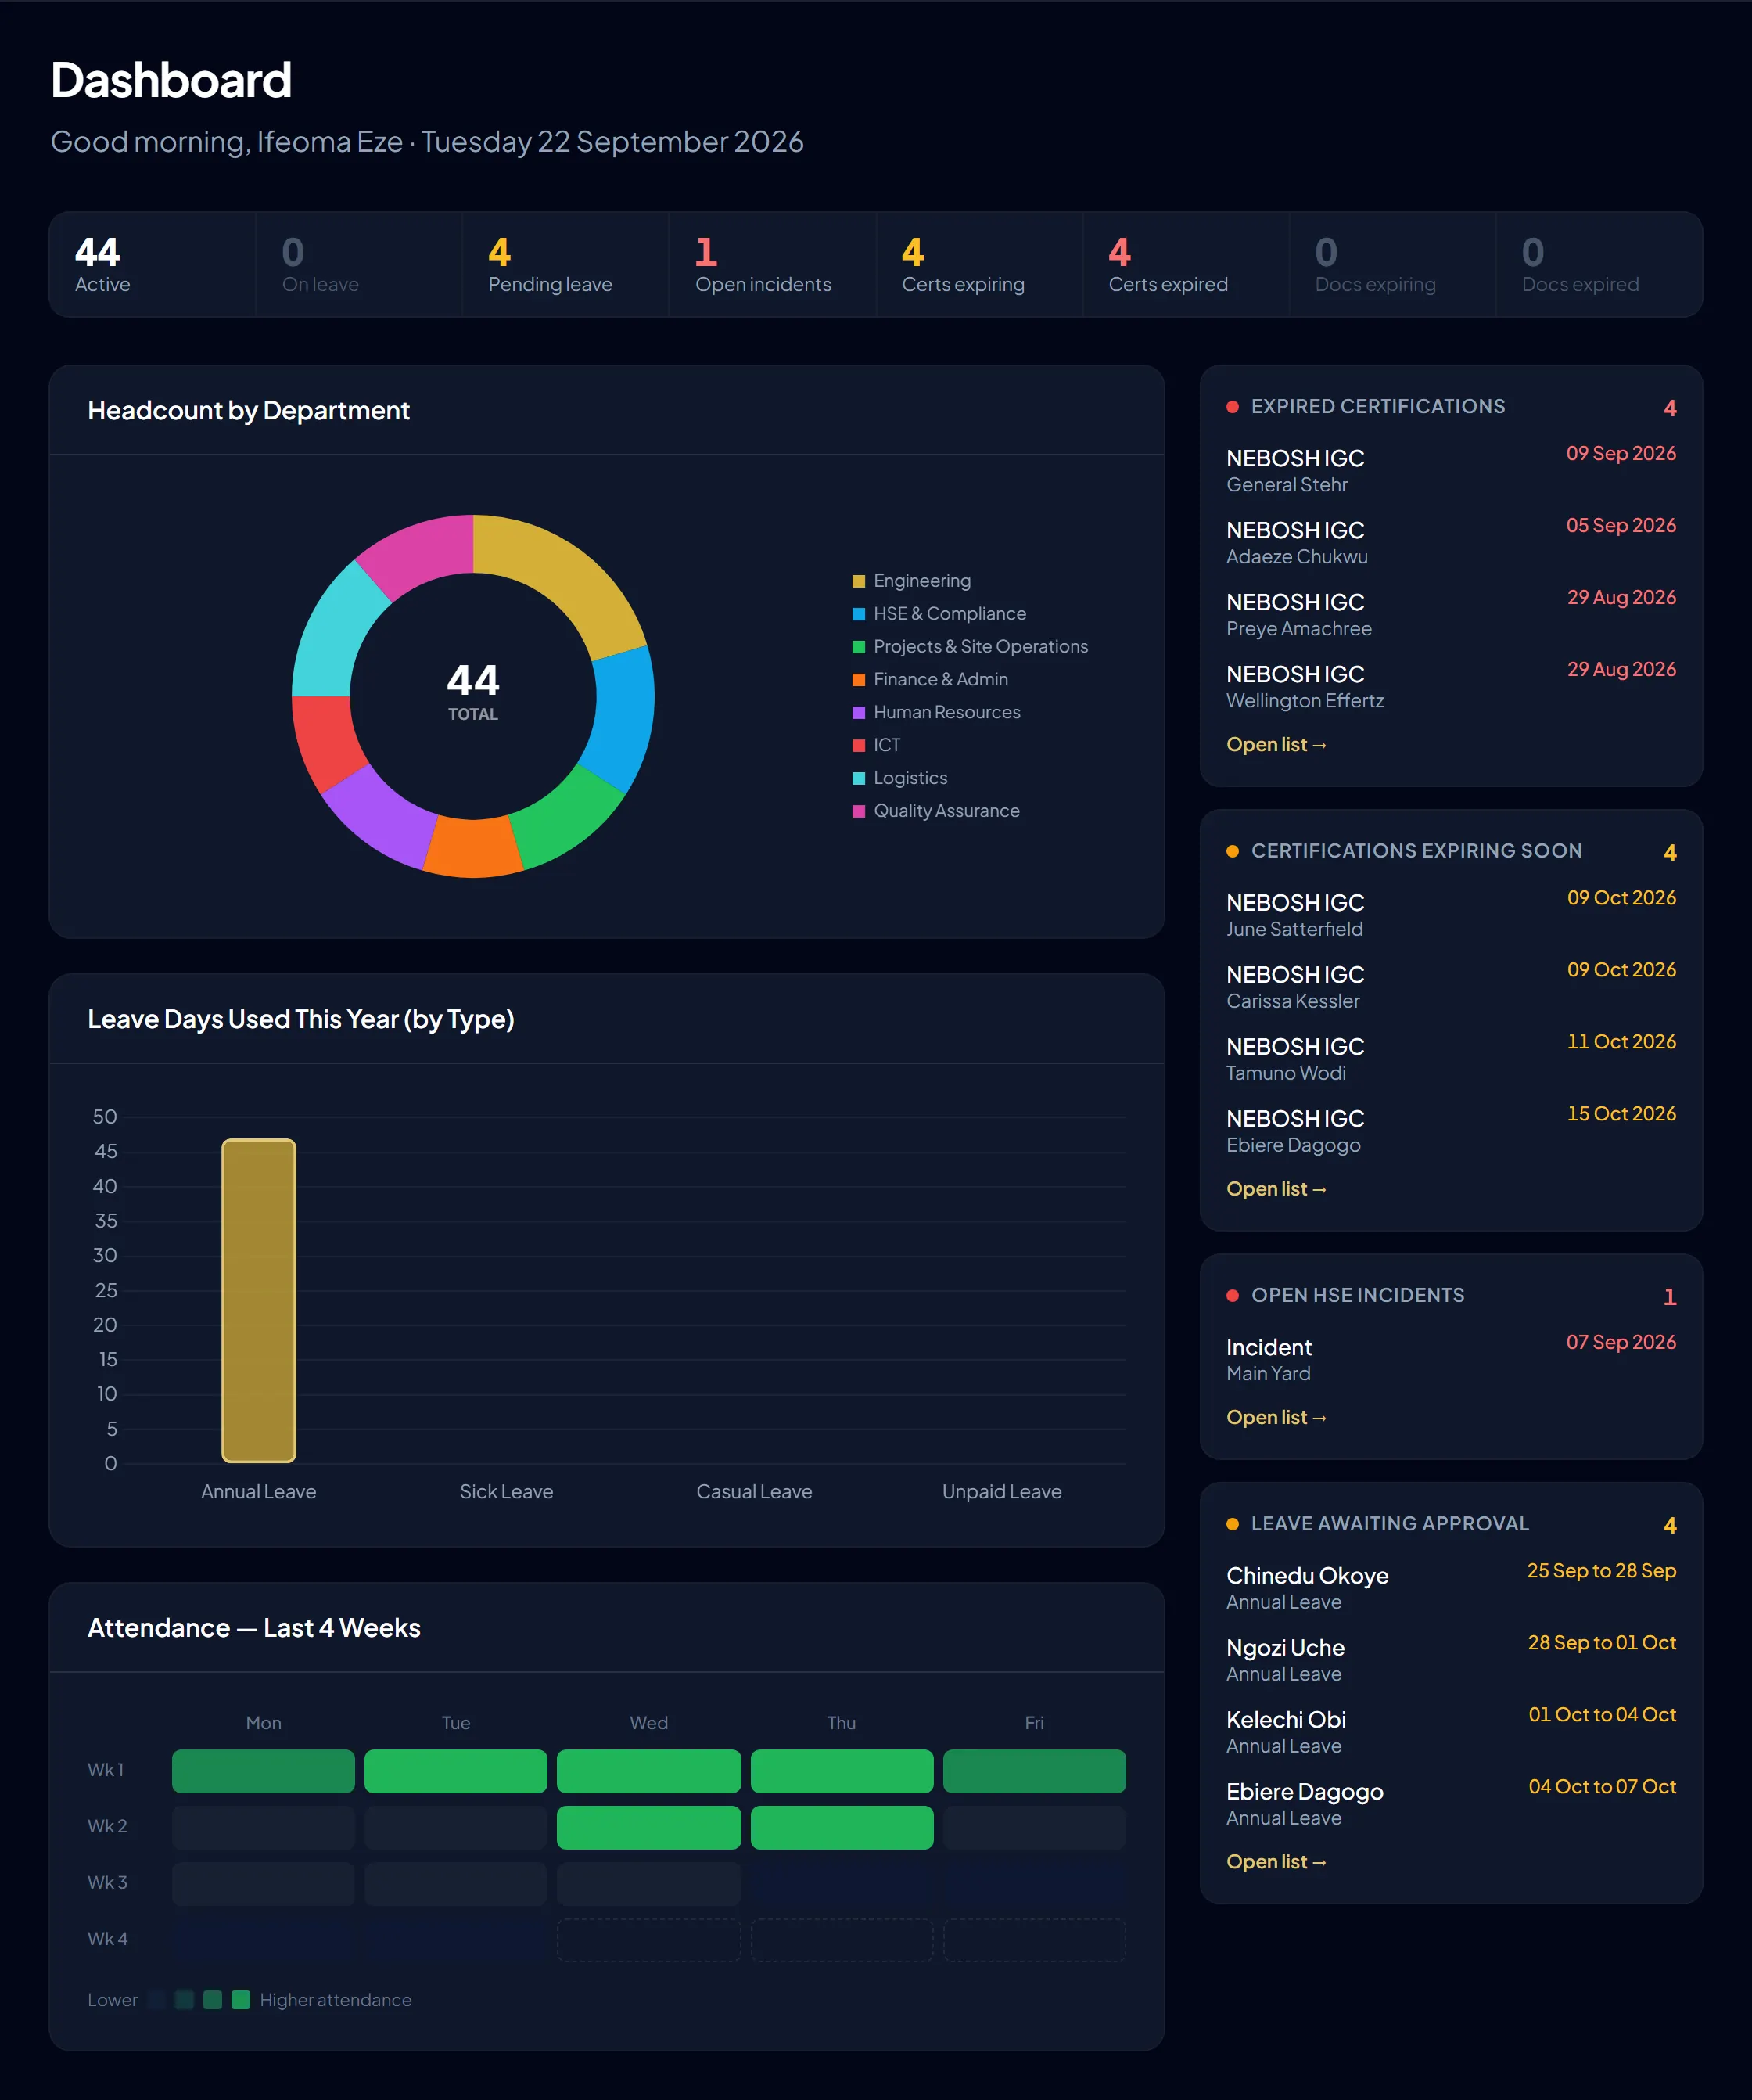
Task: Toggle the HSE & Compliance legend swatch
Action: [859, 614]
